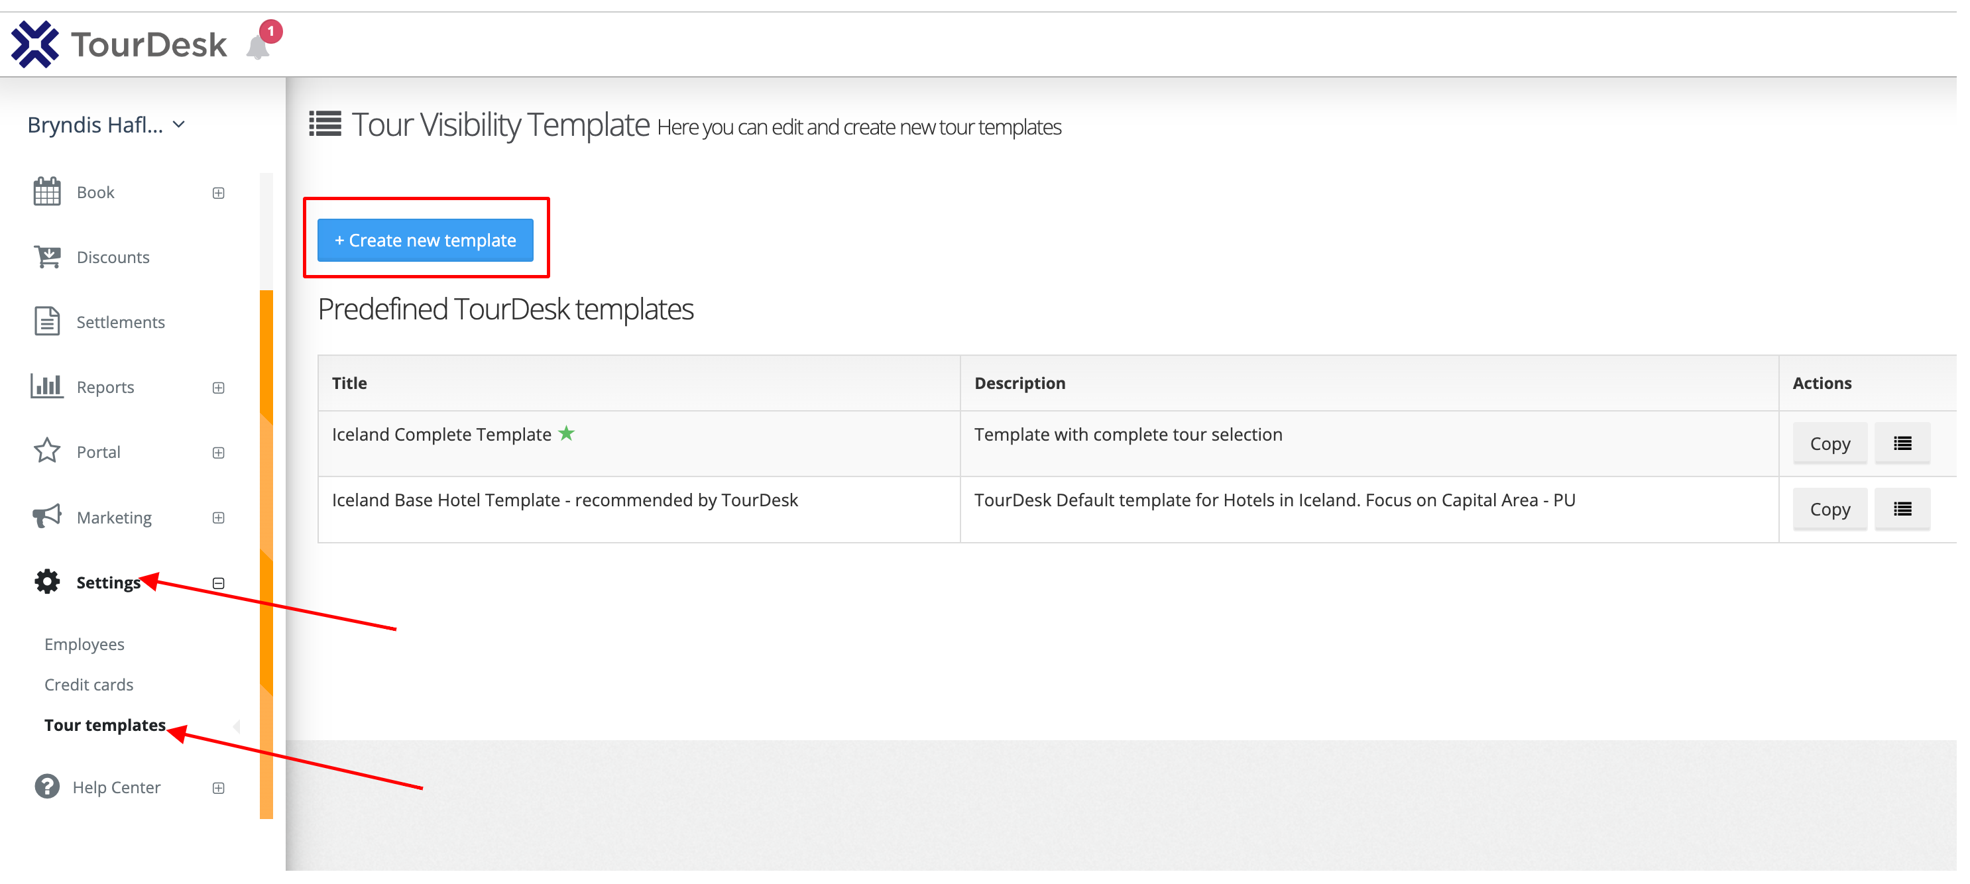Select Credit cards in Settings
Screen dimensions: 1970x884
pyautogui.click(x=89, y=685)
